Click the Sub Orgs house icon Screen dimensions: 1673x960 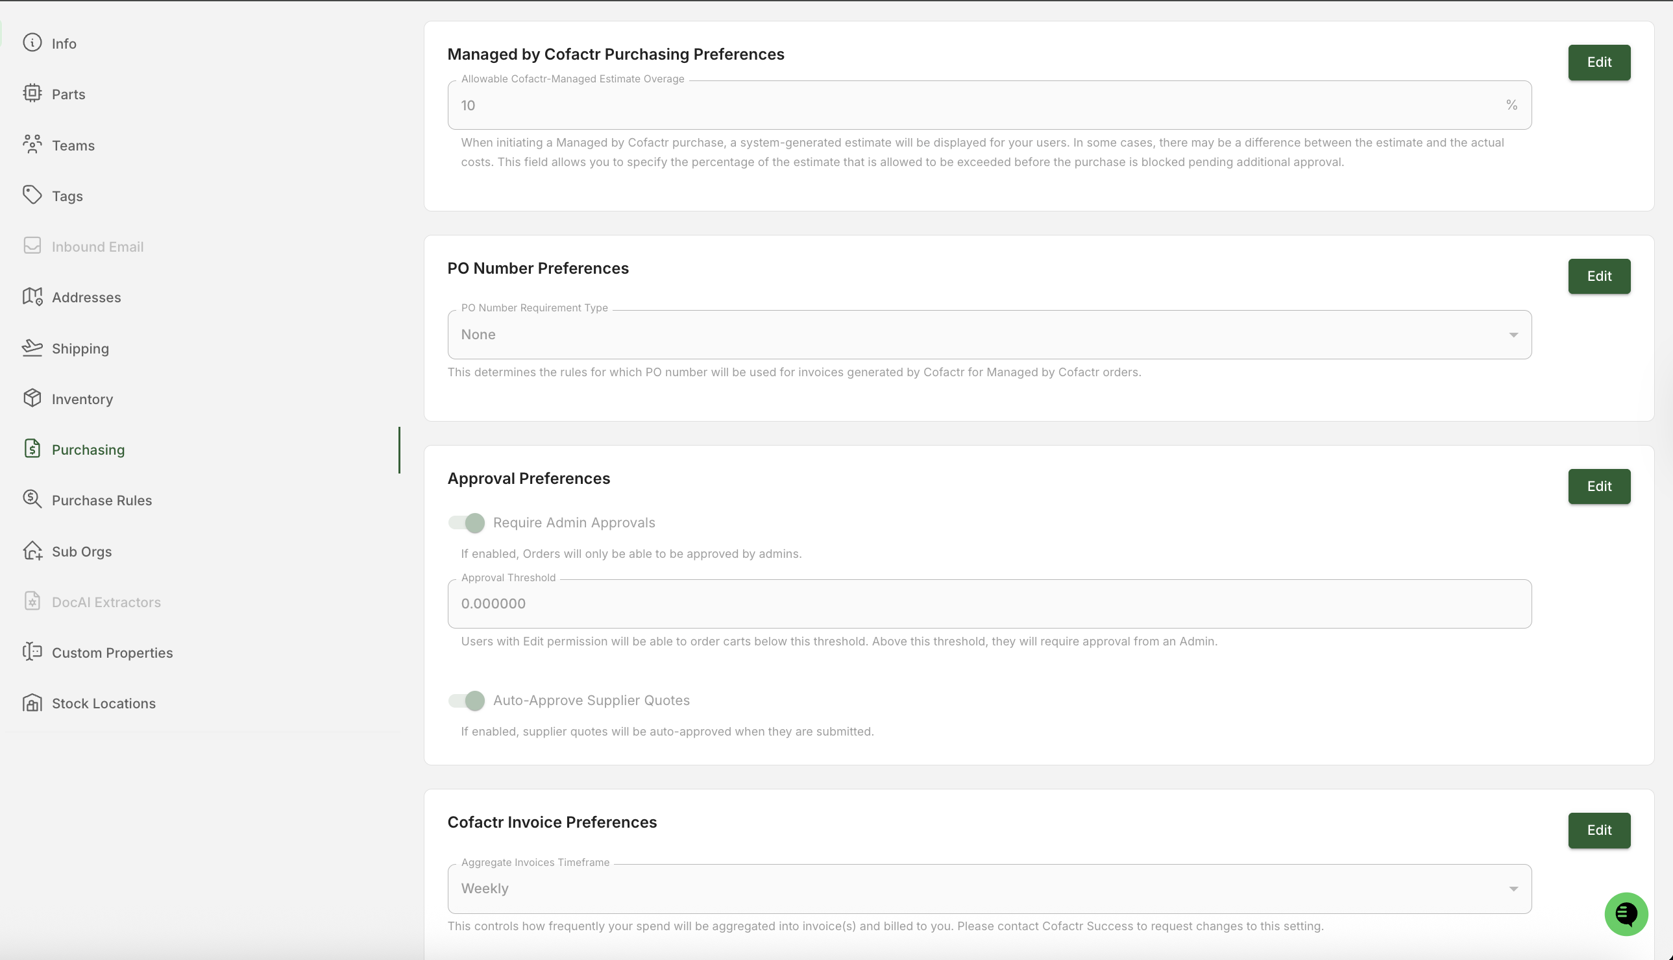tap(32, 551)
